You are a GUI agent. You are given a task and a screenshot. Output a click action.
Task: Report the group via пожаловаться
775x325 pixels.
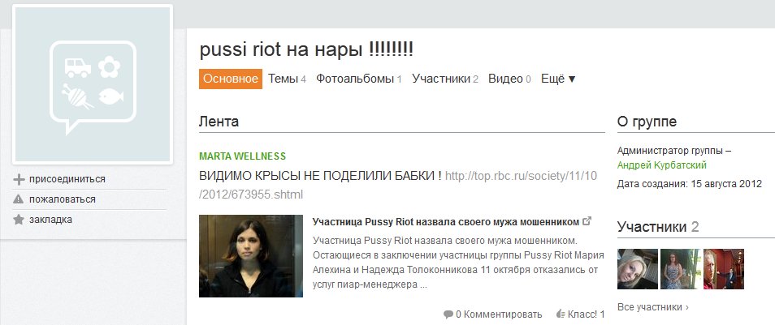63,199
